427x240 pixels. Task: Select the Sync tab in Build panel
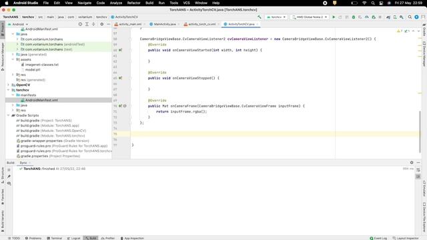point(23,163)
